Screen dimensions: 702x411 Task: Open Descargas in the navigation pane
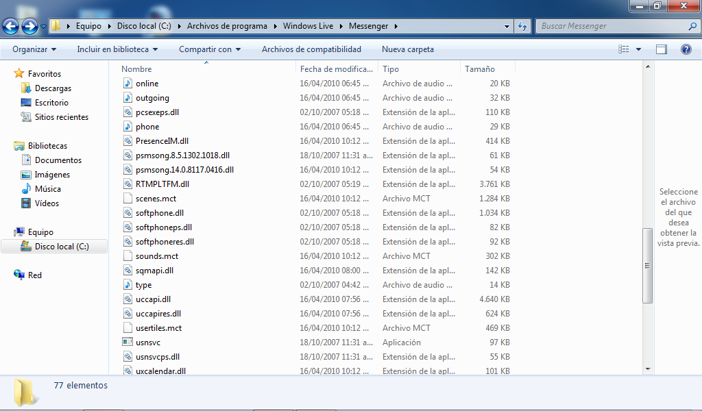point(53,88)
